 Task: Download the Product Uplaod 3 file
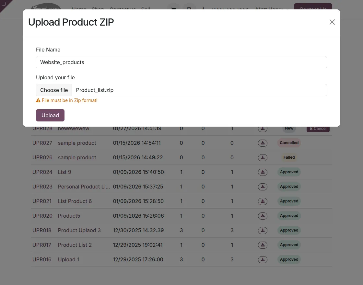tap(263, 230)
